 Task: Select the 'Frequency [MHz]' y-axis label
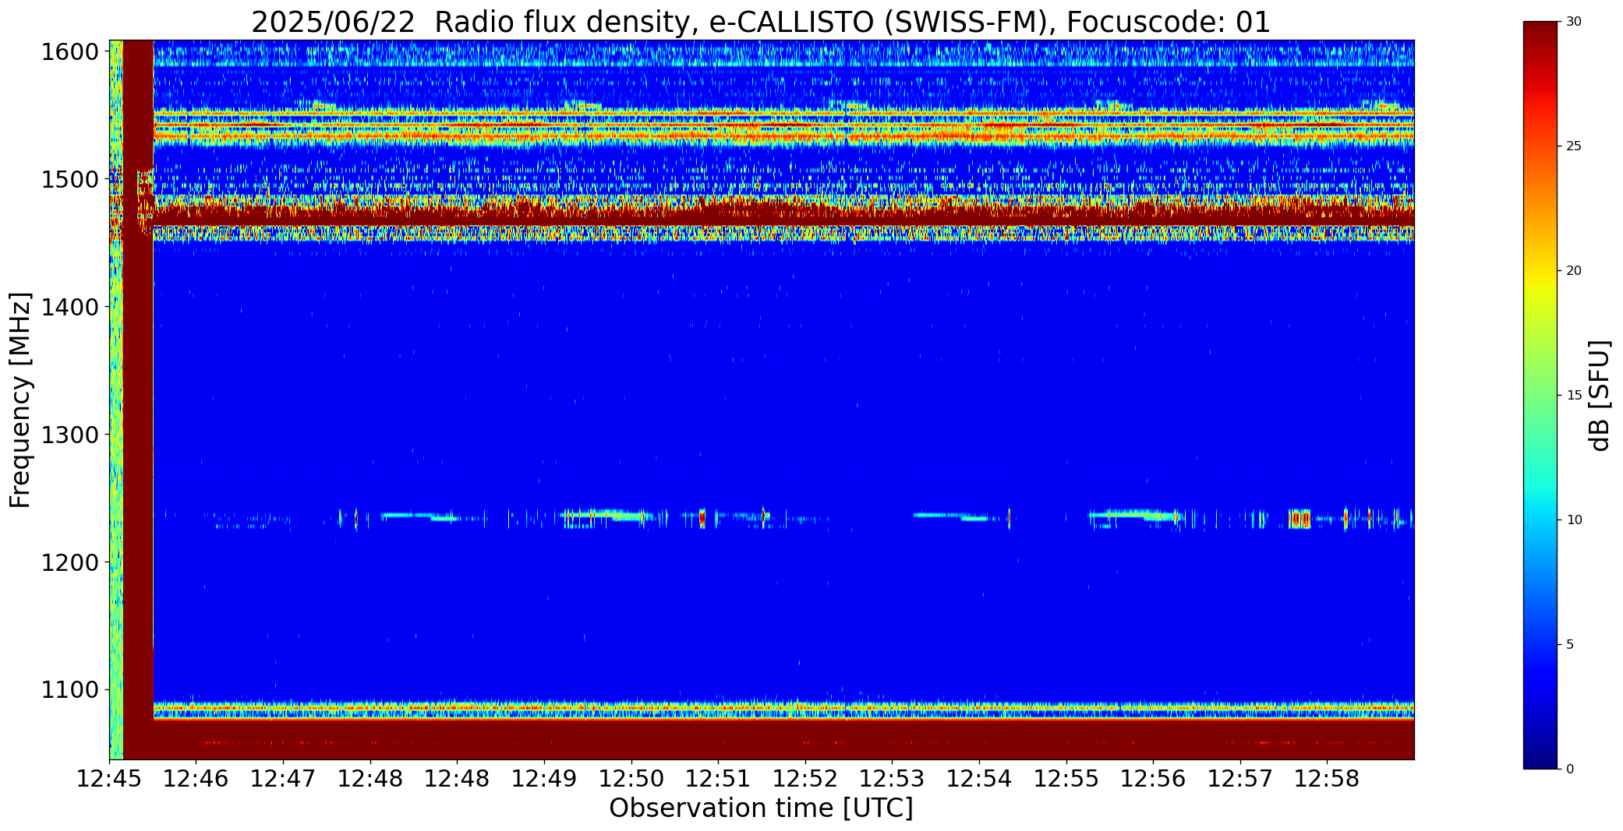20,400
